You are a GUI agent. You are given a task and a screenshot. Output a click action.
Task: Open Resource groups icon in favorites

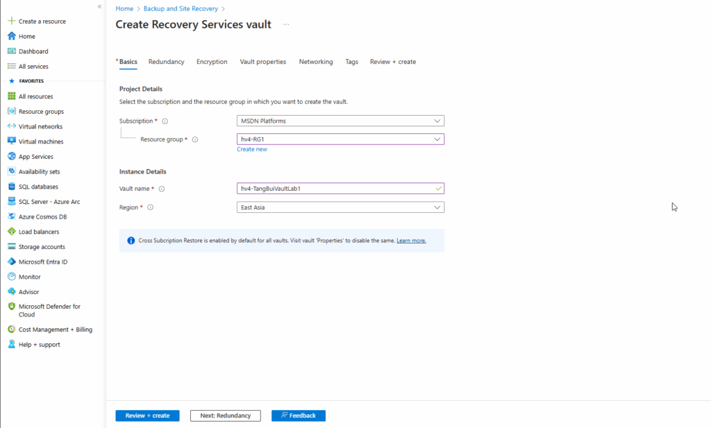11,111
